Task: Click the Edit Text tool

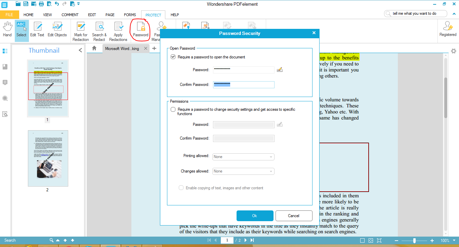Action: (37, 30)
